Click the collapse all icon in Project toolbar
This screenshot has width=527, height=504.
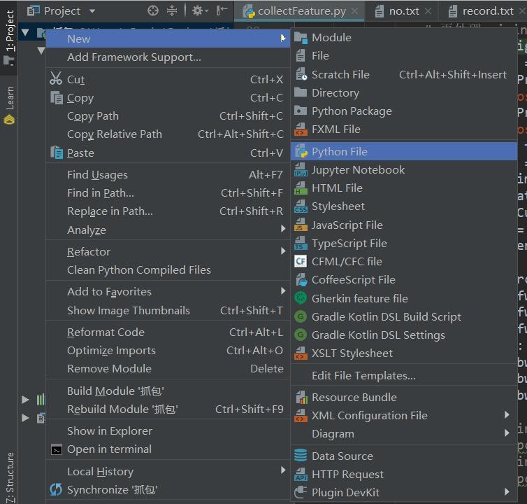(172, 10)
